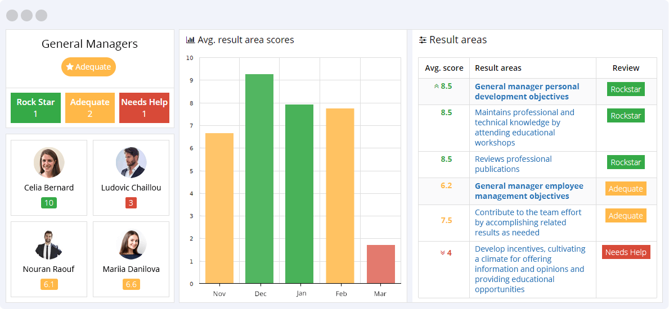Click the orange Adequate count tile

click(90, 108)
